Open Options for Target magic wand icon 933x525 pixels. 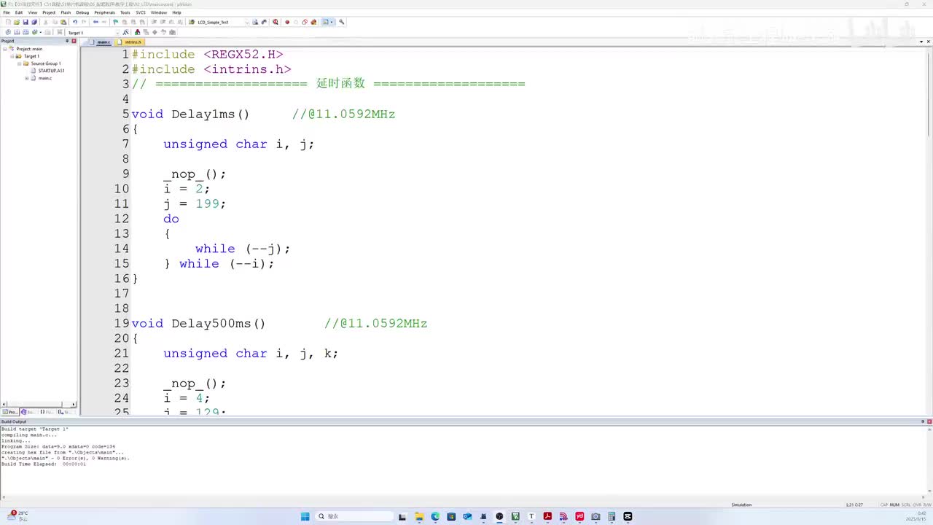(126, 32)
